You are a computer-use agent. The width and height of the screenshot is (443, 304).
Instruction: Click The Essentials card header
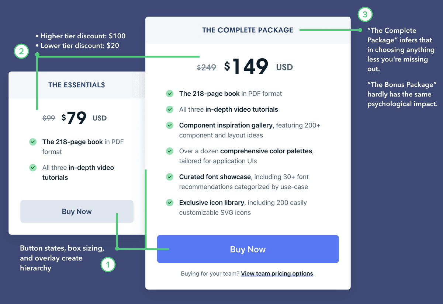[77, 85]
